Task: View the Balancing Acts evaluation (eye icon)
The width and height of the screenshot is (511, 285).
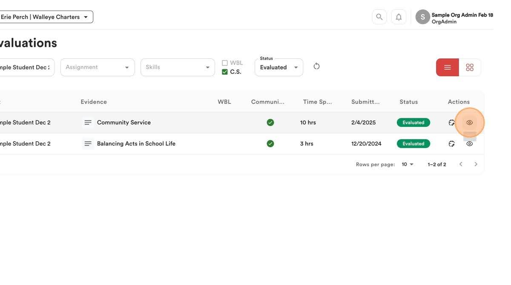Action: pos(470,144)
